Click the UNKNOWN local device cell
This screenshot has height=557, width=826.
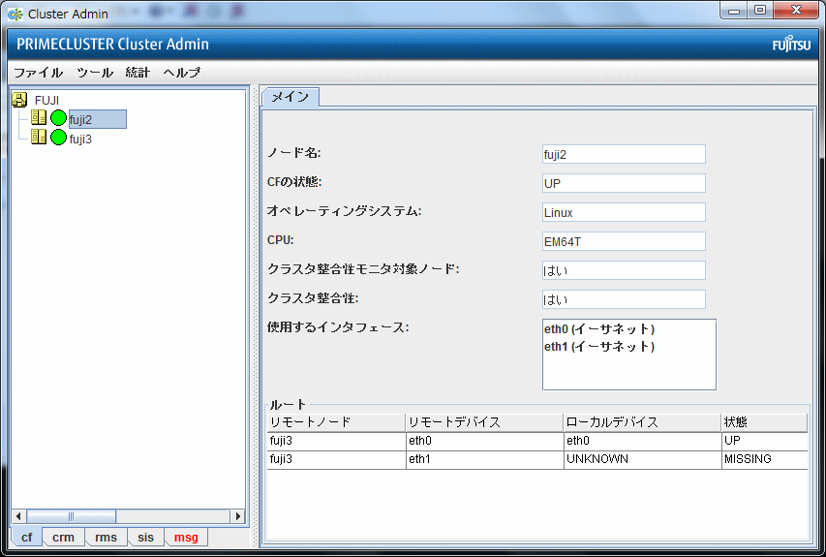click(642, 459)
